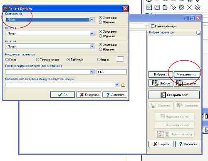Click the Налаштувати... button

(187, 74)
